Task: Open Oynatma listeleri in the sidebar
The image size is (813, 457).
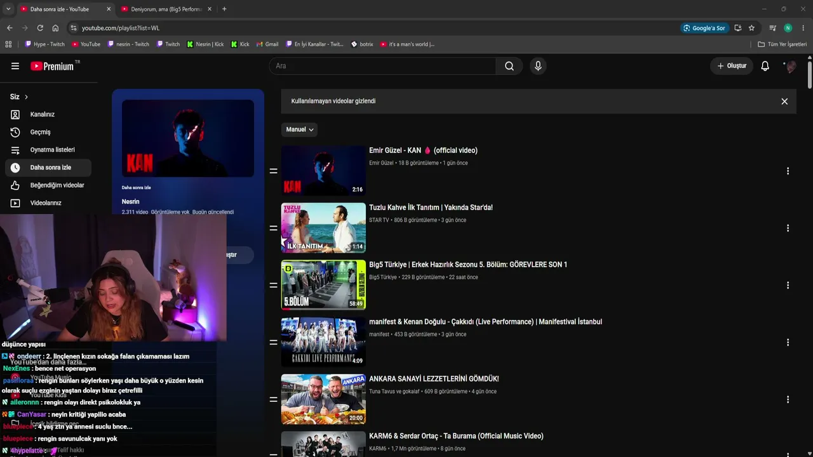Action: pos(48,150)
